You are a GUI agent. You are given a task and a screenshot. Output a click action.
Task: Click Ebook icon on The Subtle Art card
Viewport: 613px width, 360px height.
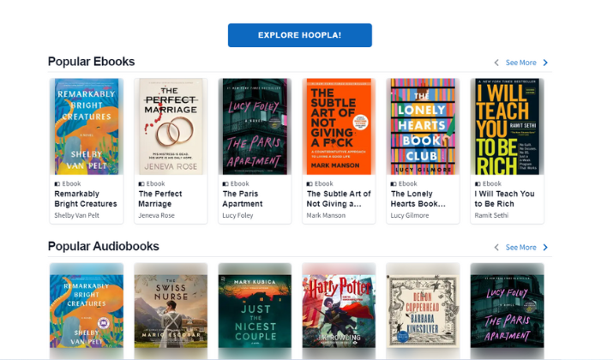pos(310,183)
